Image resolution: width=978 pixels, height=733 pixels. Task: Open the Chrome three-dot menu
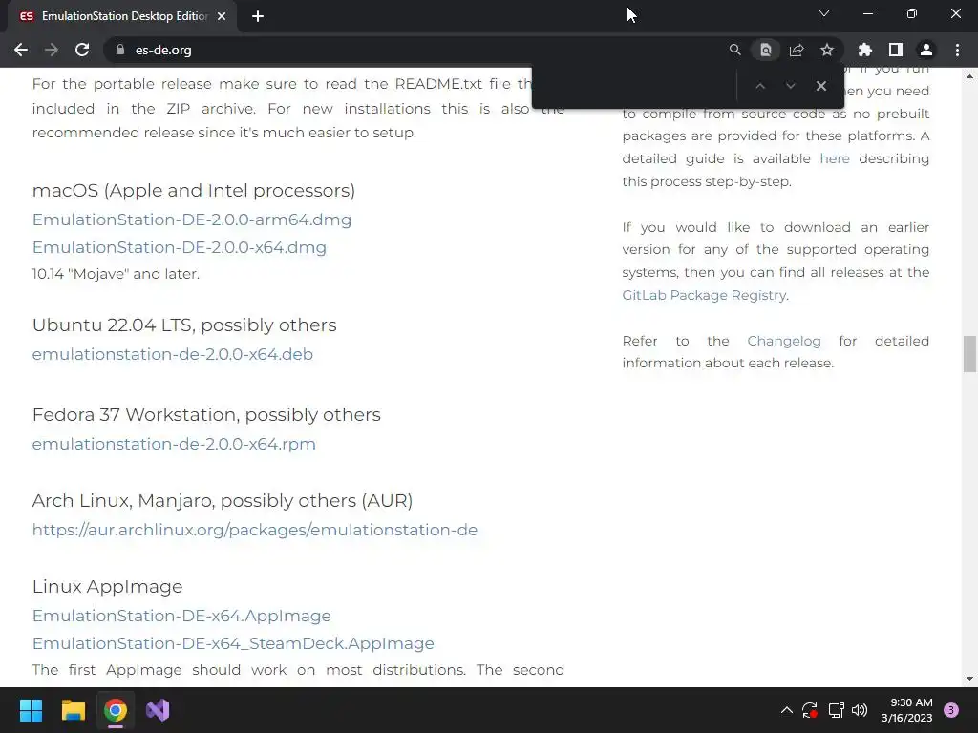pyautogui.click(x=957, y=50)
